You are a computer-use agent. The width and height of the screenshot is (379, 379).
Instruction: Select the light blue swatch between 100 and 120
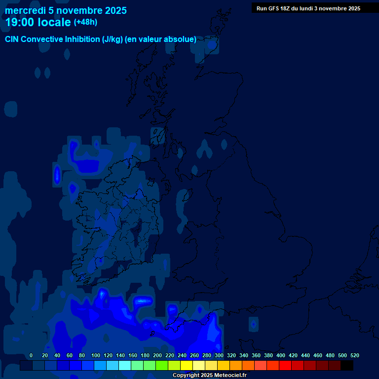[100, 366]
